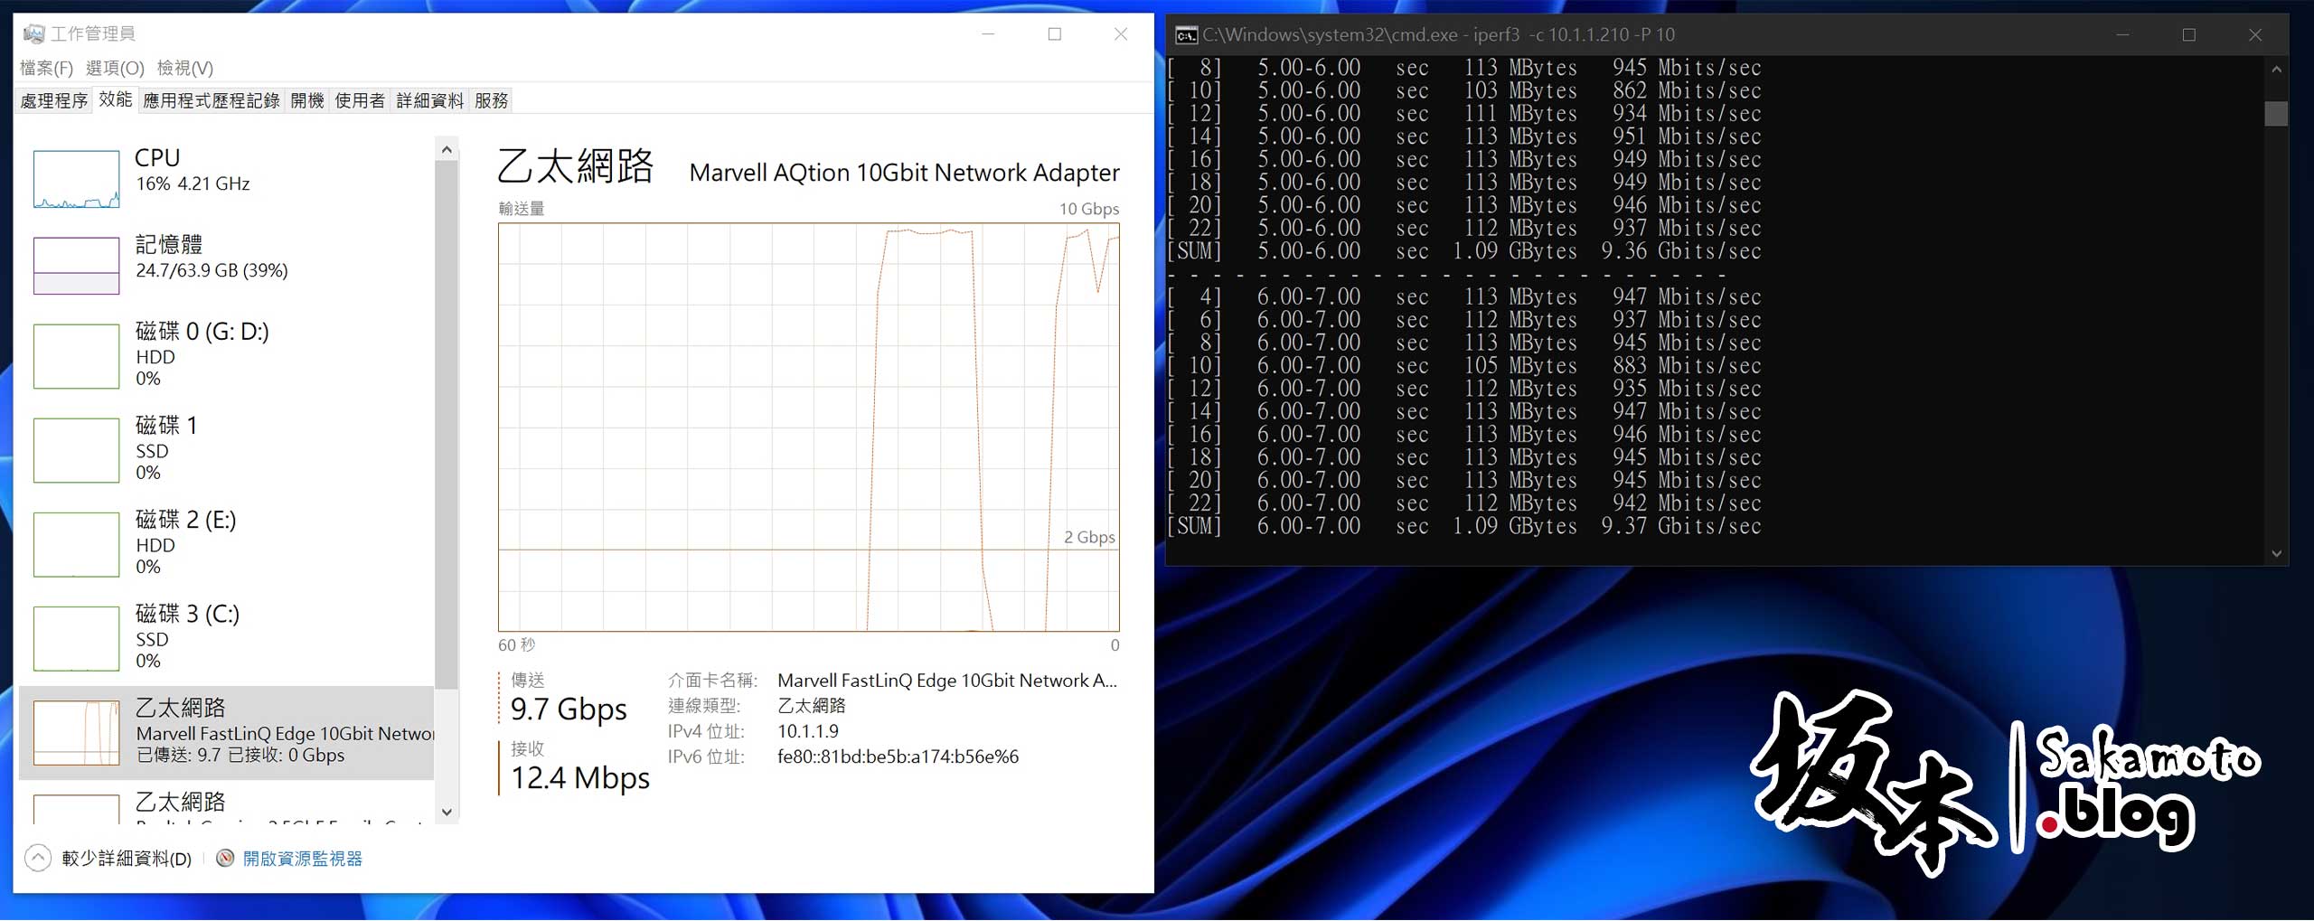Click the 12.4 Mbps receive value
Screen dimensions: 2314x921
pyautogui.click(x=580, y=778)
